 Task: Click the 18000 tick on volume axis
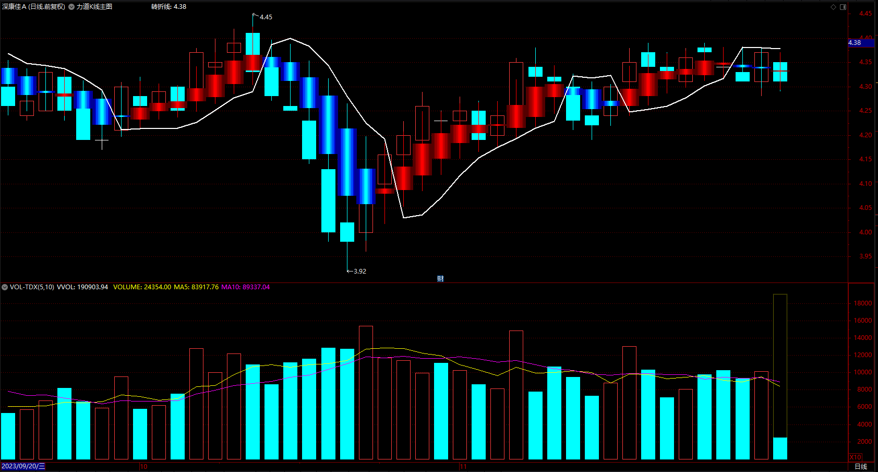click(863, 303)
